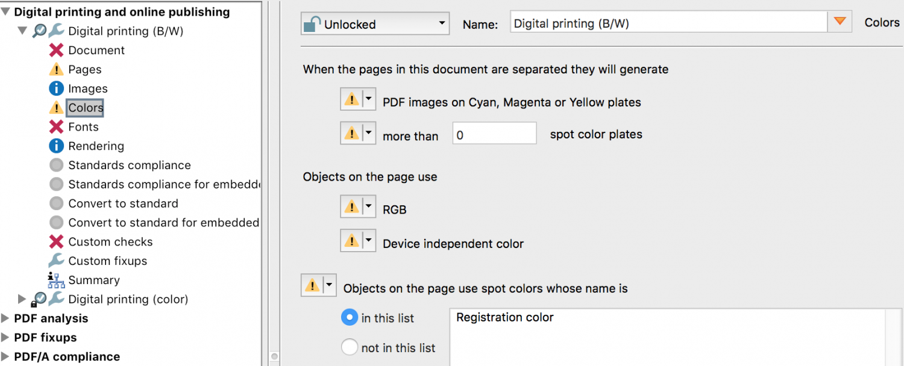Collapse the Digital printing (B/W) profile
Image resolution: width=904 pixels, height=366 pixels.
point(23,31)
